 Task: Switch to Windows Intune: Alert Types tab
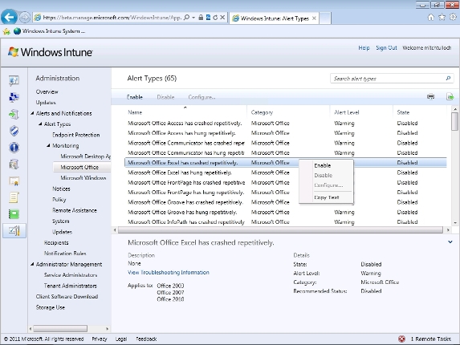pos(274,18)
